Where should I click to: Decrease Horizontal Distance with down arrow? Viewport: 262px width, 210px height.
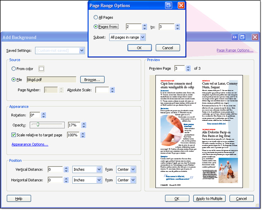pos(66,182)
